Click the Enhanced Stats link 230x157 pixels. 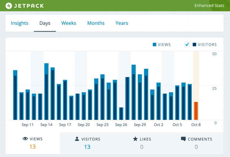[209, 6]
